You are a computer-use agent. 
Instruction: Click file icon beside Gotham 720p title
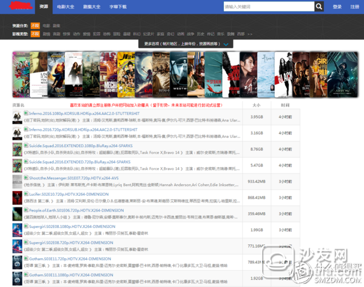26,258
